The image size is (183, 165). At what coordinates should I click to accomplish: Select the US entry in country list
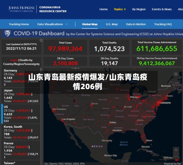click(x=21, y=114)
